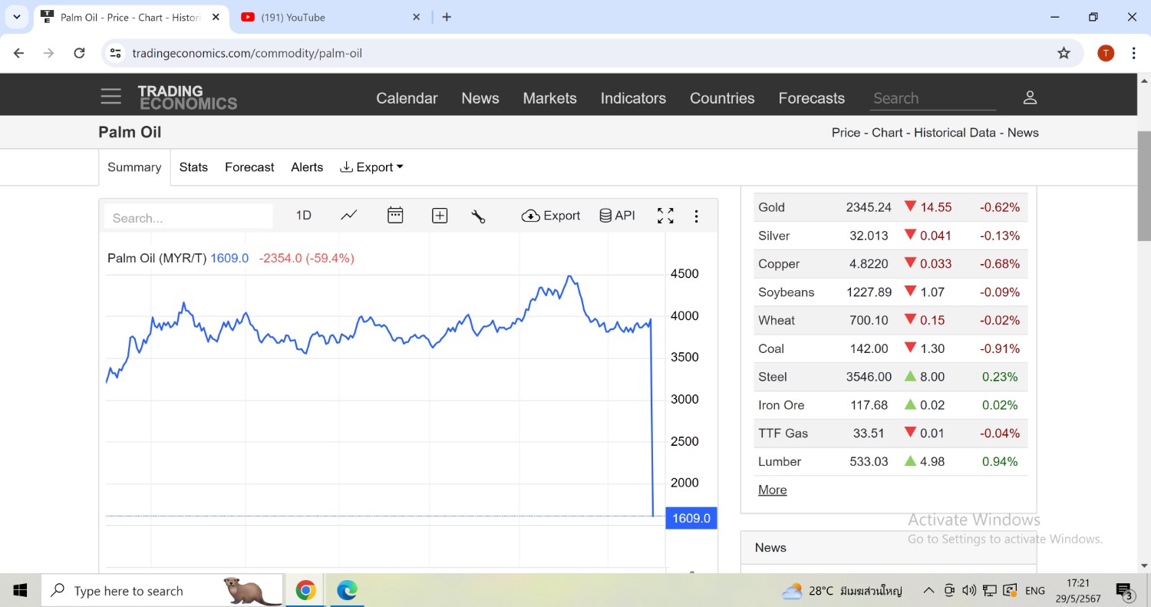Bookmark this page with the star
The height and width of the screenshot is (607, 1151).
point(1064,53)
